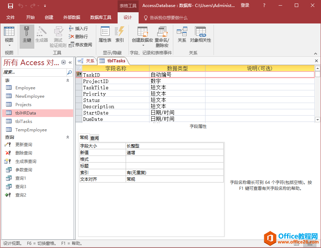The image size is (321, 248).
Task: Switch to the 数据库工具 ribbon tab
Action: 101,18
